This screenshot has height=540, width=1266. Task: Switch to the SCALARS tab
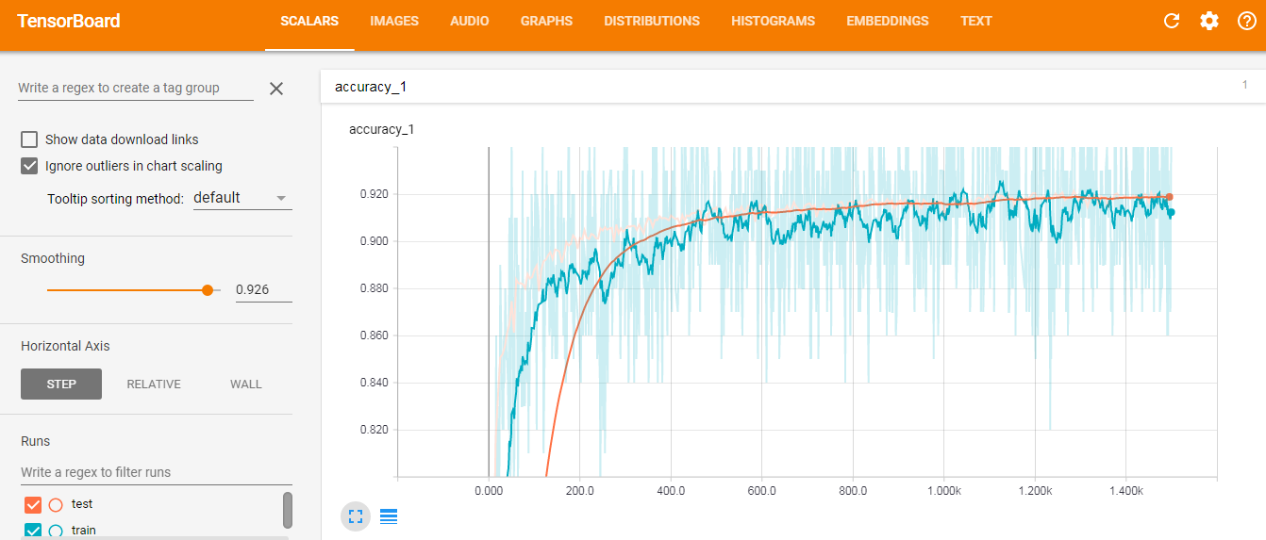[309, 21]
